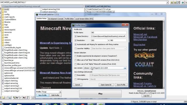This screenshot has height=105, width=187.
Task: Open the Minecraft on Twitch.tv link
Action: click(145, 86)
